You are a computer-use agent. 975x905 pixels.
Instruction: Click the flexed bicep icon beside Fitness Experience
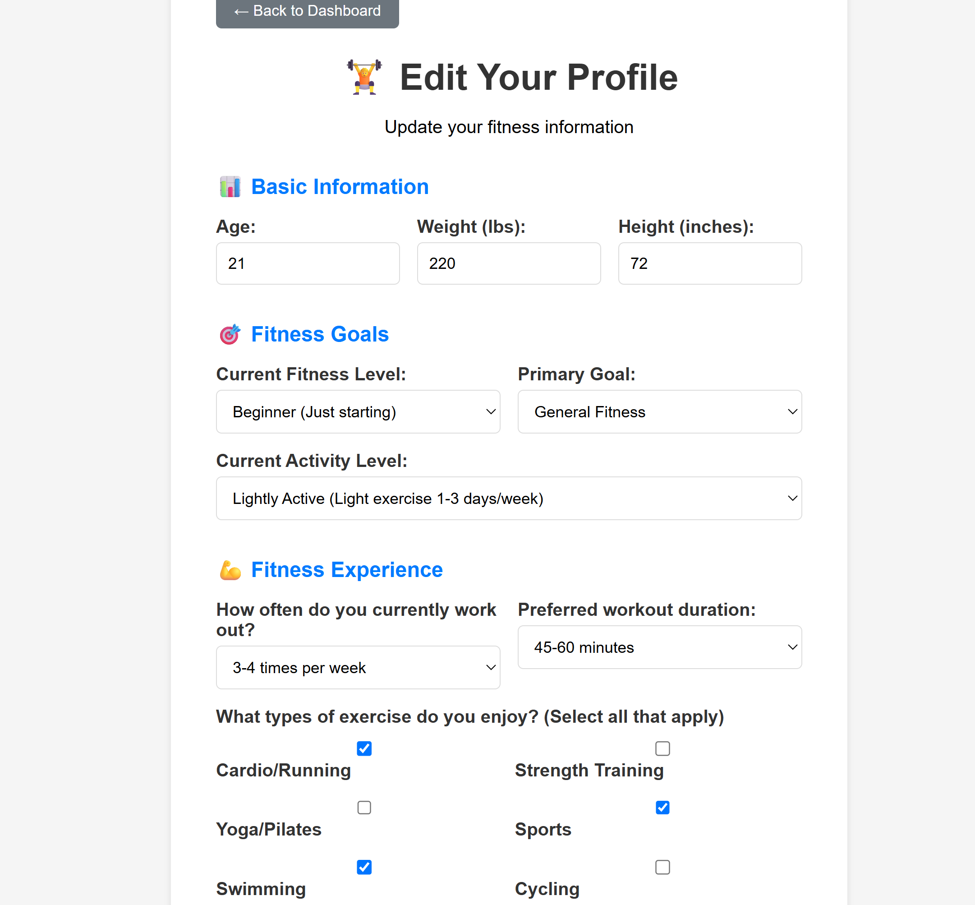pos(230,569)
